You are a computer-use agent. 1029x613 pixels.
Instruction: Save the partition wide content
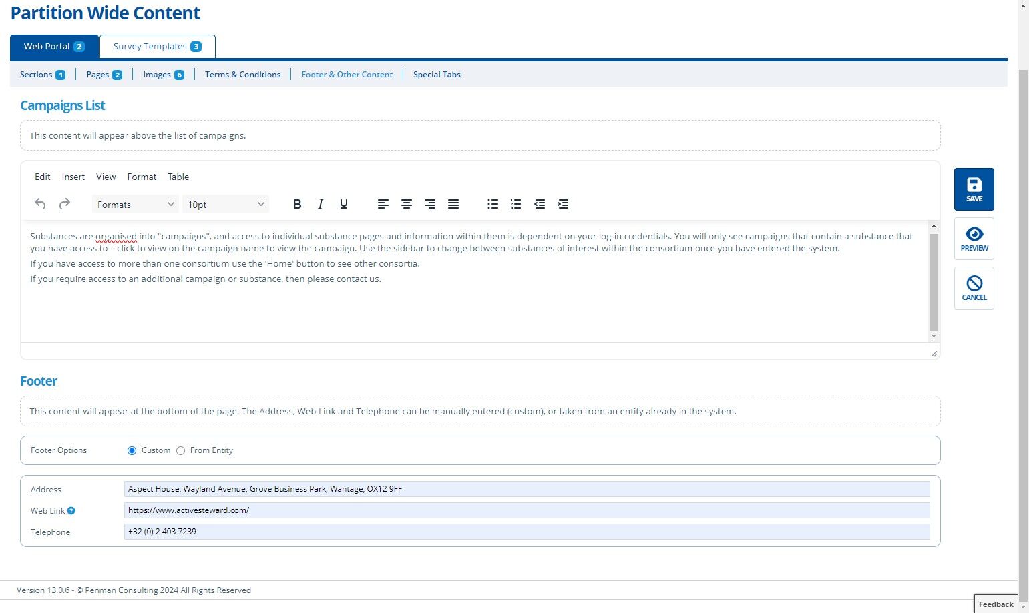pos(974,189)
